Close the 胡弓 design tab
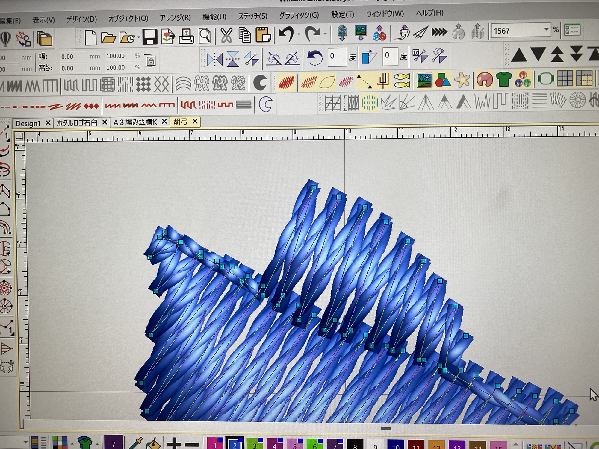Screen dimensions: 599x449 [195, 121]
